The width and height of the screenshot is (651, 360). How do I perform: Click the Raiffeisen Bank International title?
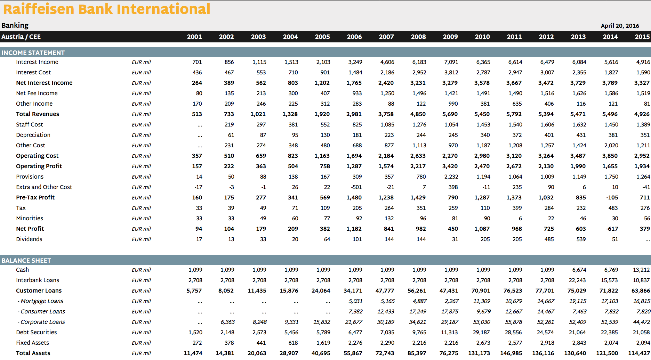106,9
